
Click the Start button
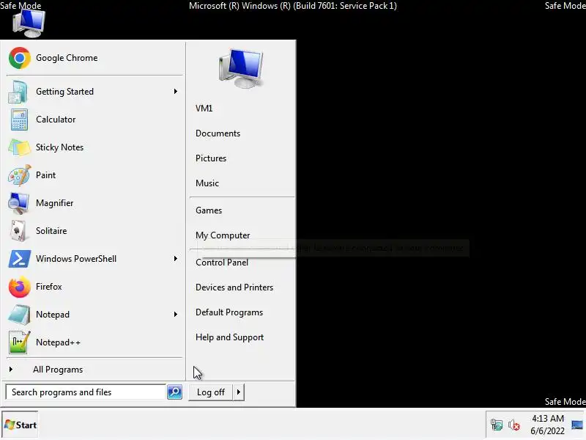click(x=21, y=425)
